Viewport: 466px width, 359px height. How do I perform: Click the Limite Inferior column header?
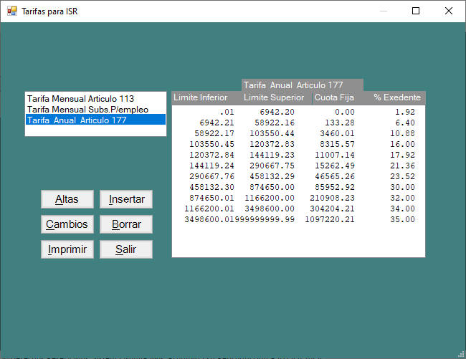pos(201,97)
